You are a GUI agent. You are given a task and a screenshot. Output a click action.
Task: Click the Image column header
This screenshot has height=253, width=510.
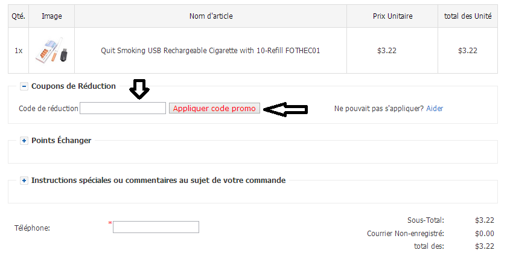point(52,16)
